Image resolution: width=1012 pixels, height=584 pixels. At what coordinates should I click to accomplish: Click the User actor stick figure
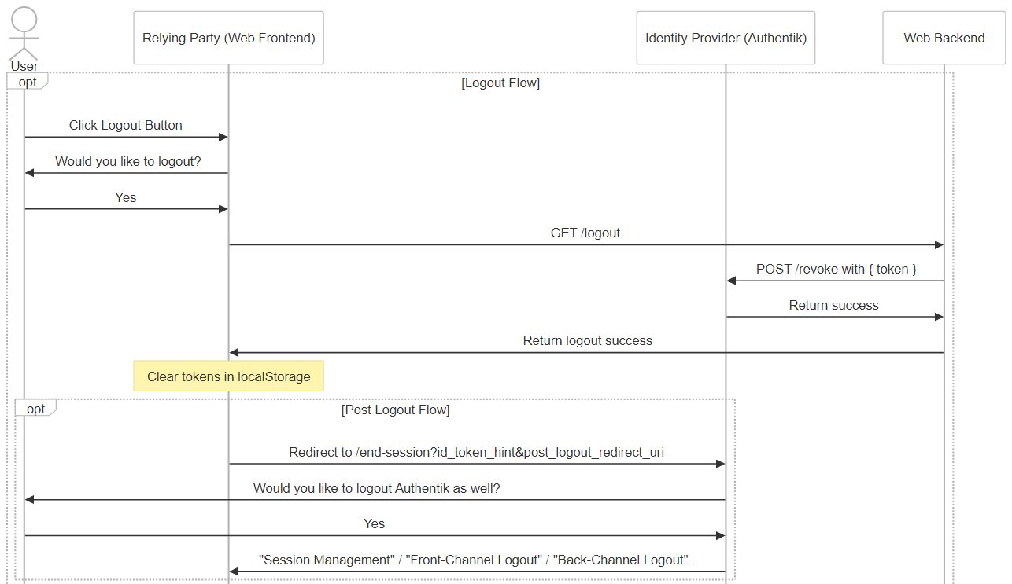(x=24, y=32)
